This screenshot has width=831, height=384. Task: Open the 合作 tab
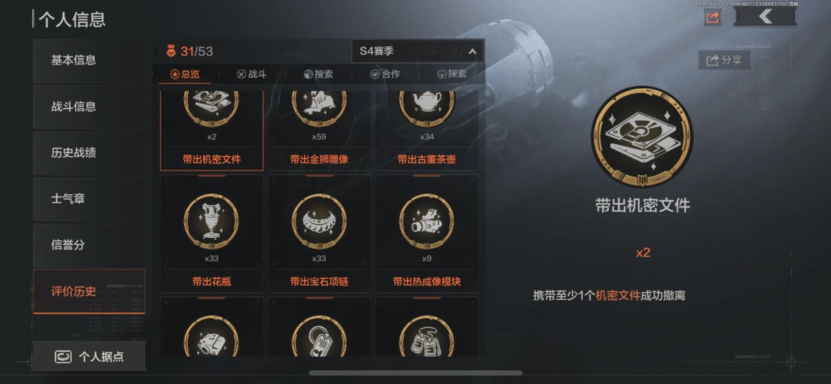coord(385,74)
